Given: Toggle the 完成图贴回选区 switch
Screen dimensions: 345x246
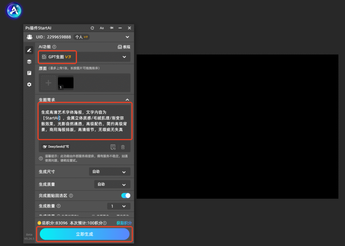Looking at the screenshot, I should point(126,195).
